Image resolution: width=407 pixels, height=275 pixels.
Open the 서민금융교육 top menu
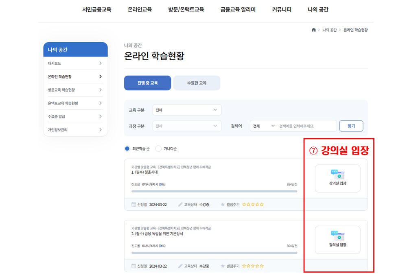click(x=97, y=10)
